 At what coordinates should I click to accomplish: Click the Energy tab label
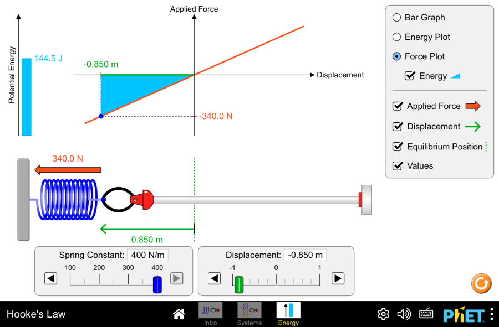coord(288,323)
